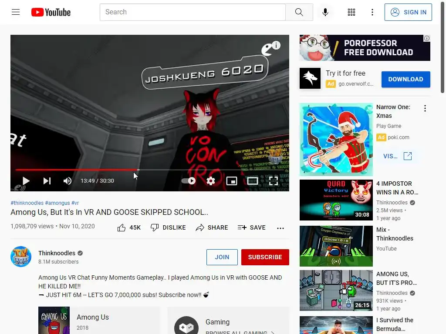The width and height of the screenshot is (446, 334).
Task: Focus the Search input field
Action: click(193, 12)
